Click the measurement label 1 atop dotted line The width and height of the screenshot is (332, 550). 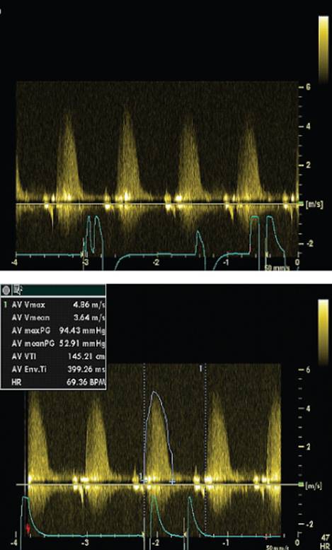[200, 368]
